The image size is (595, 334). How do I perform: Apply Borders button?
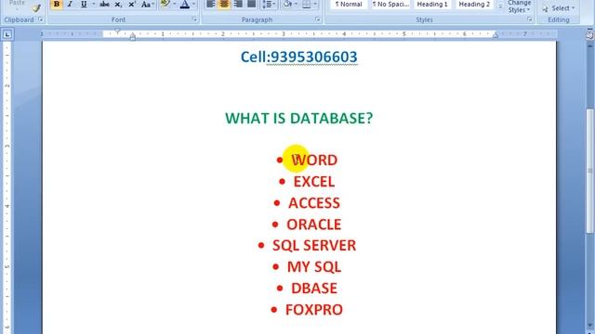pyautogui.click(x=306, y=4)
